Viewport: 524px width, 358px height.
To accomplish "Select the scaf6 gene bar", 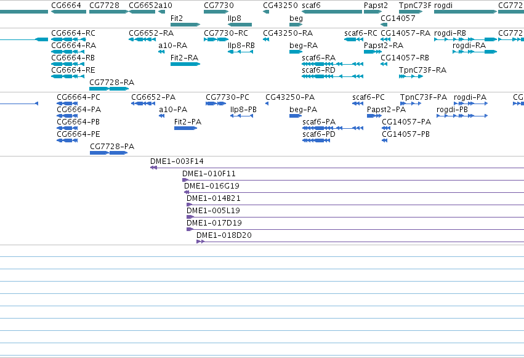I will coord(332,12).
